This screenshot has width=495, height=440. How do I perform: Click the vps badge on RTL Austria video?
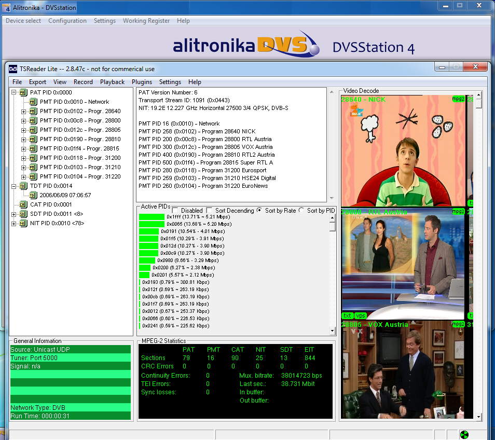pos(360,315)
